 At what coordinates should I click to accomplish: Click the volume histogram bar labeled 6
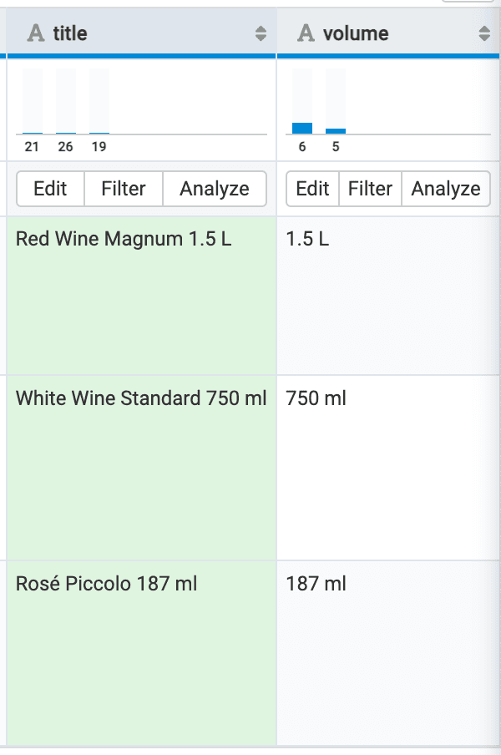click(302, 128)
